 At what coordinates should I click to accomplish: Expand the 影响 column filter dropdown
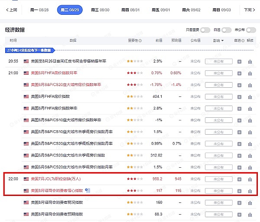(x=218, y=40)
